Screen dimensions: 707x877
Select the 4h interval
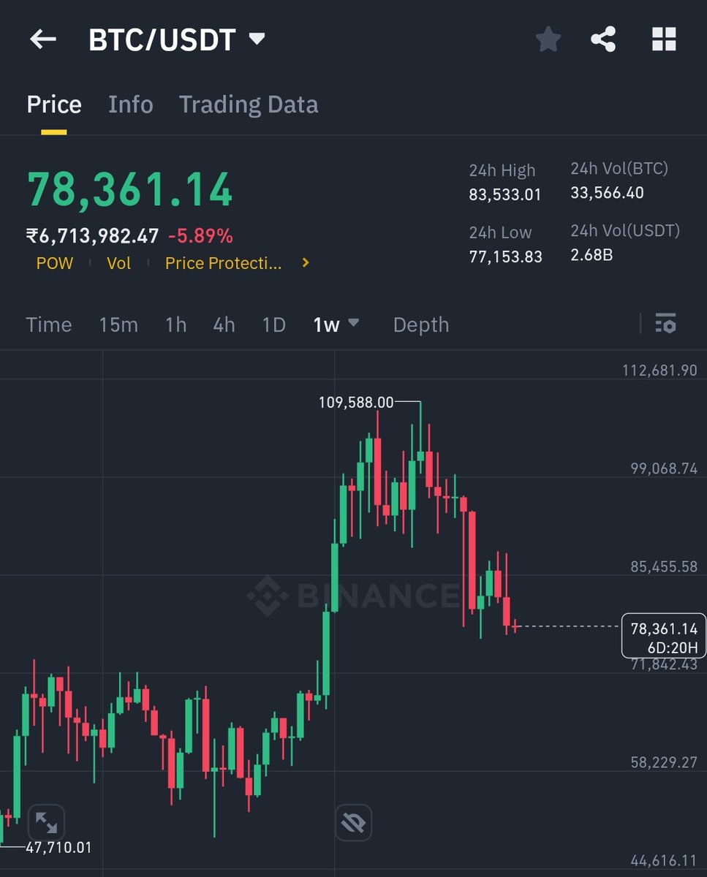(x=224, y=324)
